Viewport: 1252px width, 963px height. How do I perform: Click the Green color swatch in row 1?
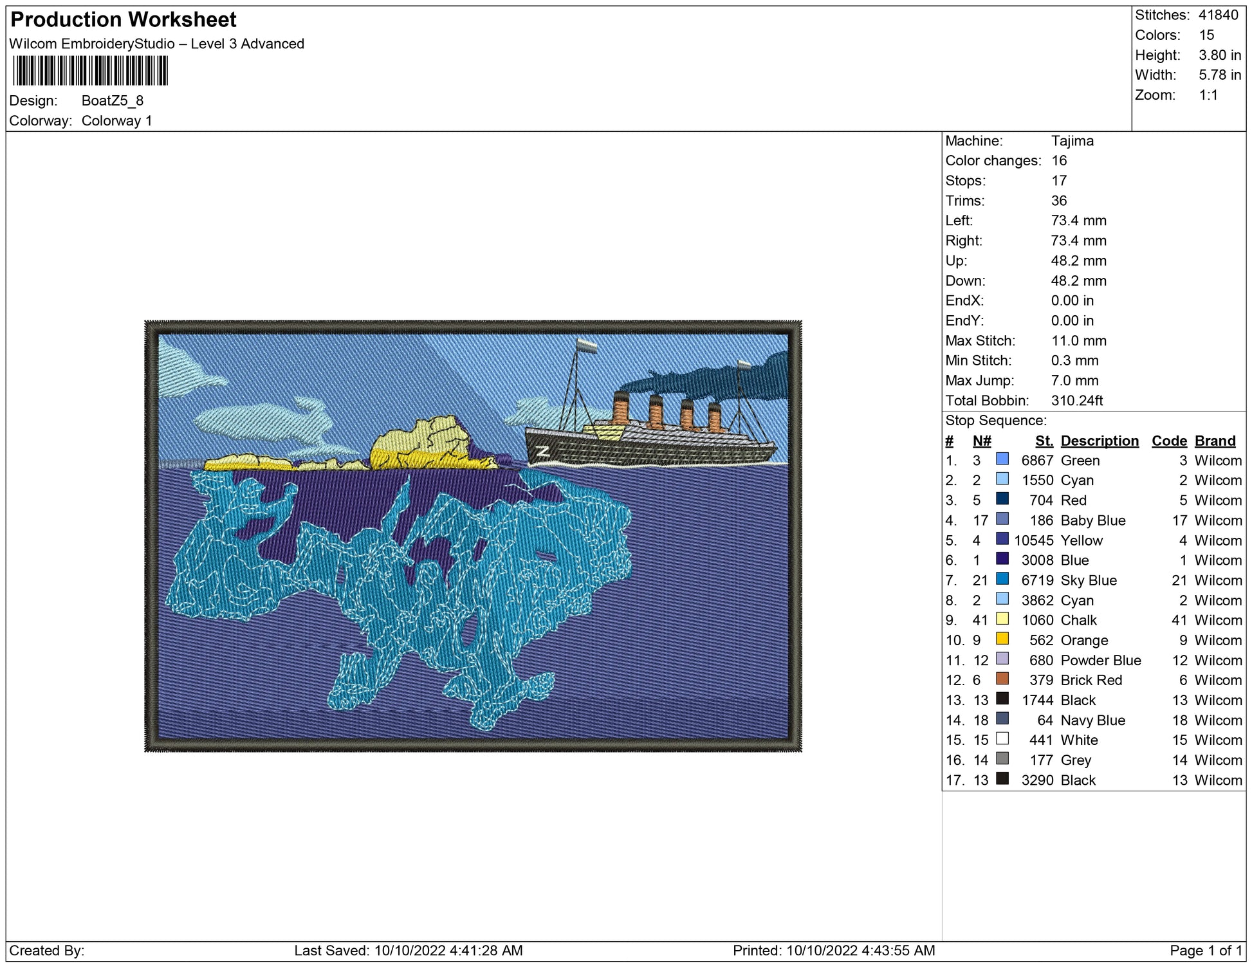1002,459
